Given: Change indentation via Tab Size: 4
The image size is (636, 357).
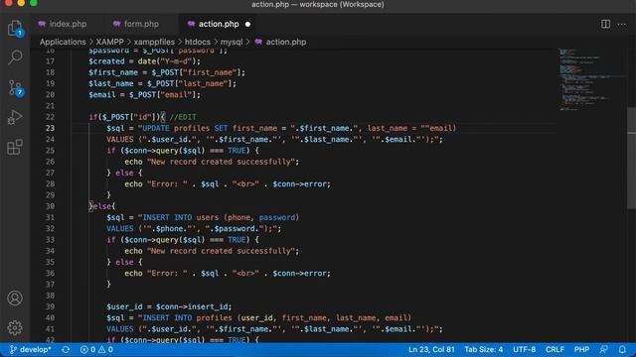Looking at the screenshot, I should (484, 349).
